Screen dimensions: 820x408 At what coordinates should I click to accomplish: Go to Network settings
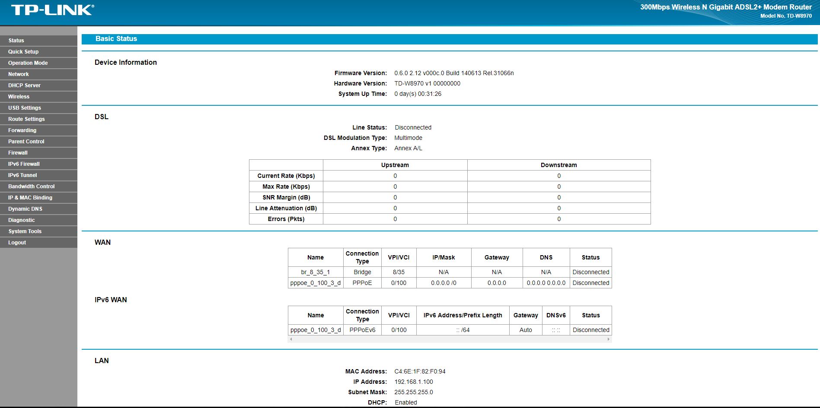tap(38, 74)
